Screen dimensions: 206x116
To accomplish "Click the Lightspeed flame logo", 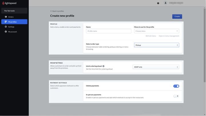I will pos(3,3).
